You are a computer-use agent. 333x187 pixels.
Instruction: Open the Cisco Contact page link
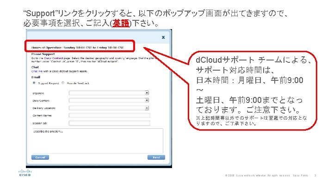53,58
